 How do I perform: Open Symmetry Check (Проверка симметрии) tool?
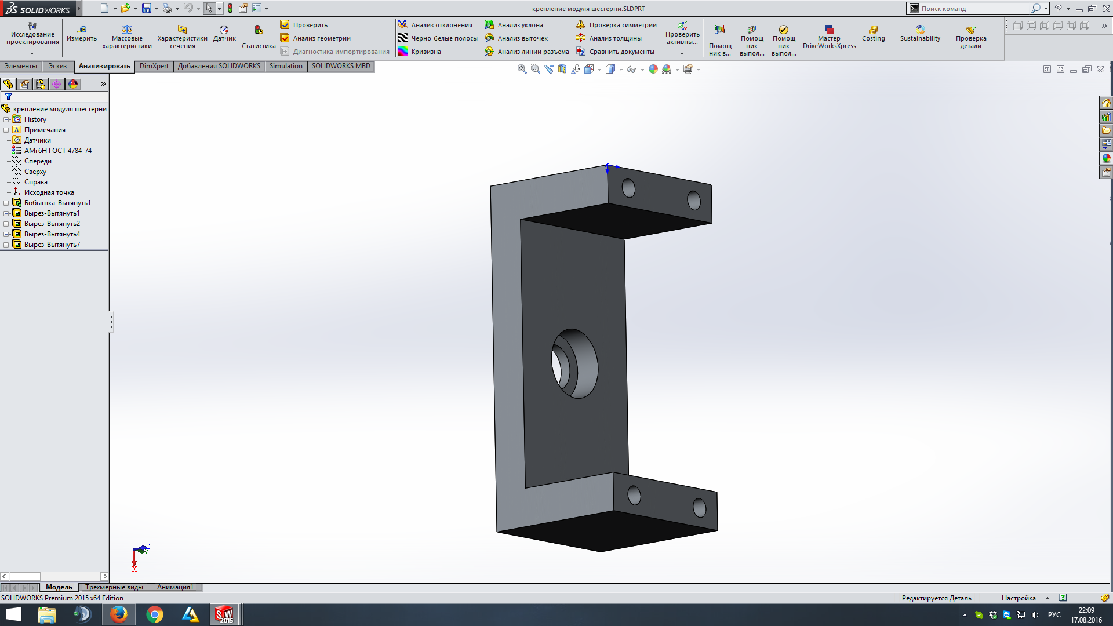click(x=581, y=25)
